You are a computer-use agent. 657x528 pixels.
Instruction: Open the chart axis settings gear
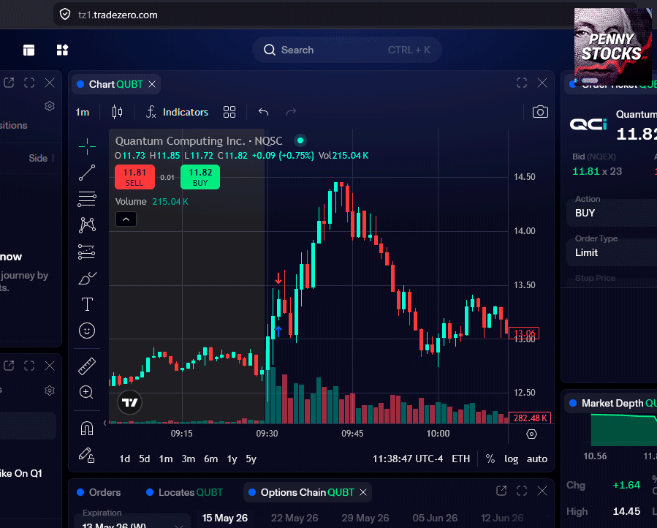coord(531,434)
